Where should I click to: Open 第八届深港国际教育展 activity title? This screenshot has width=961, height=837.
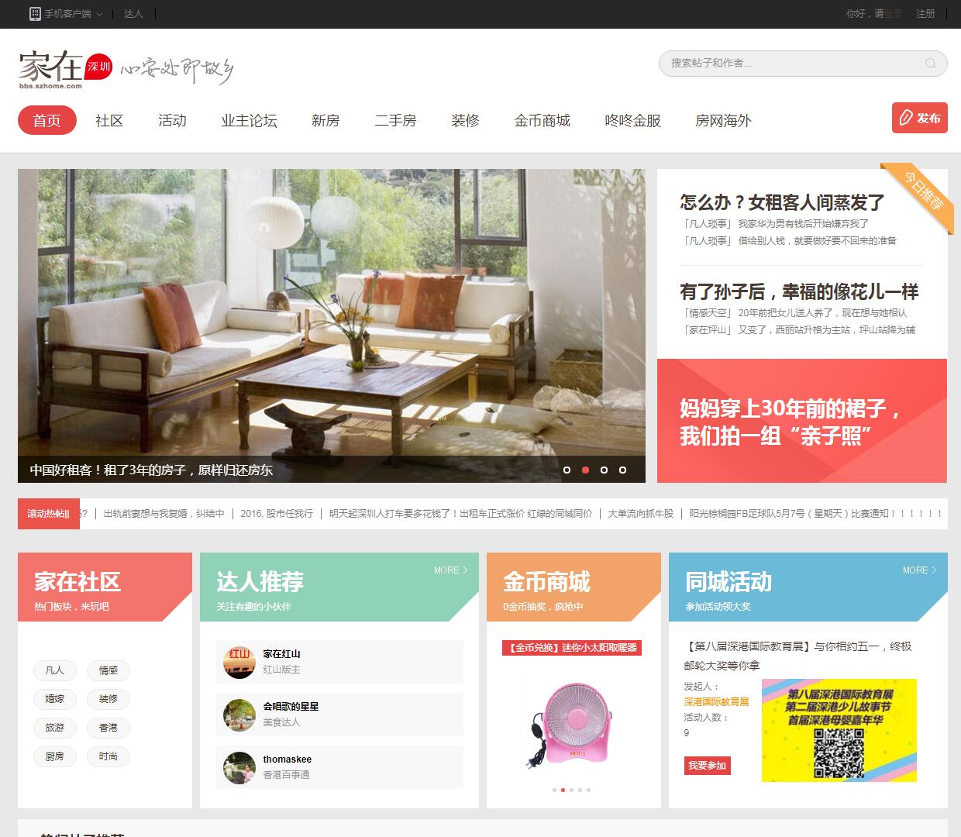coord(798,656)
